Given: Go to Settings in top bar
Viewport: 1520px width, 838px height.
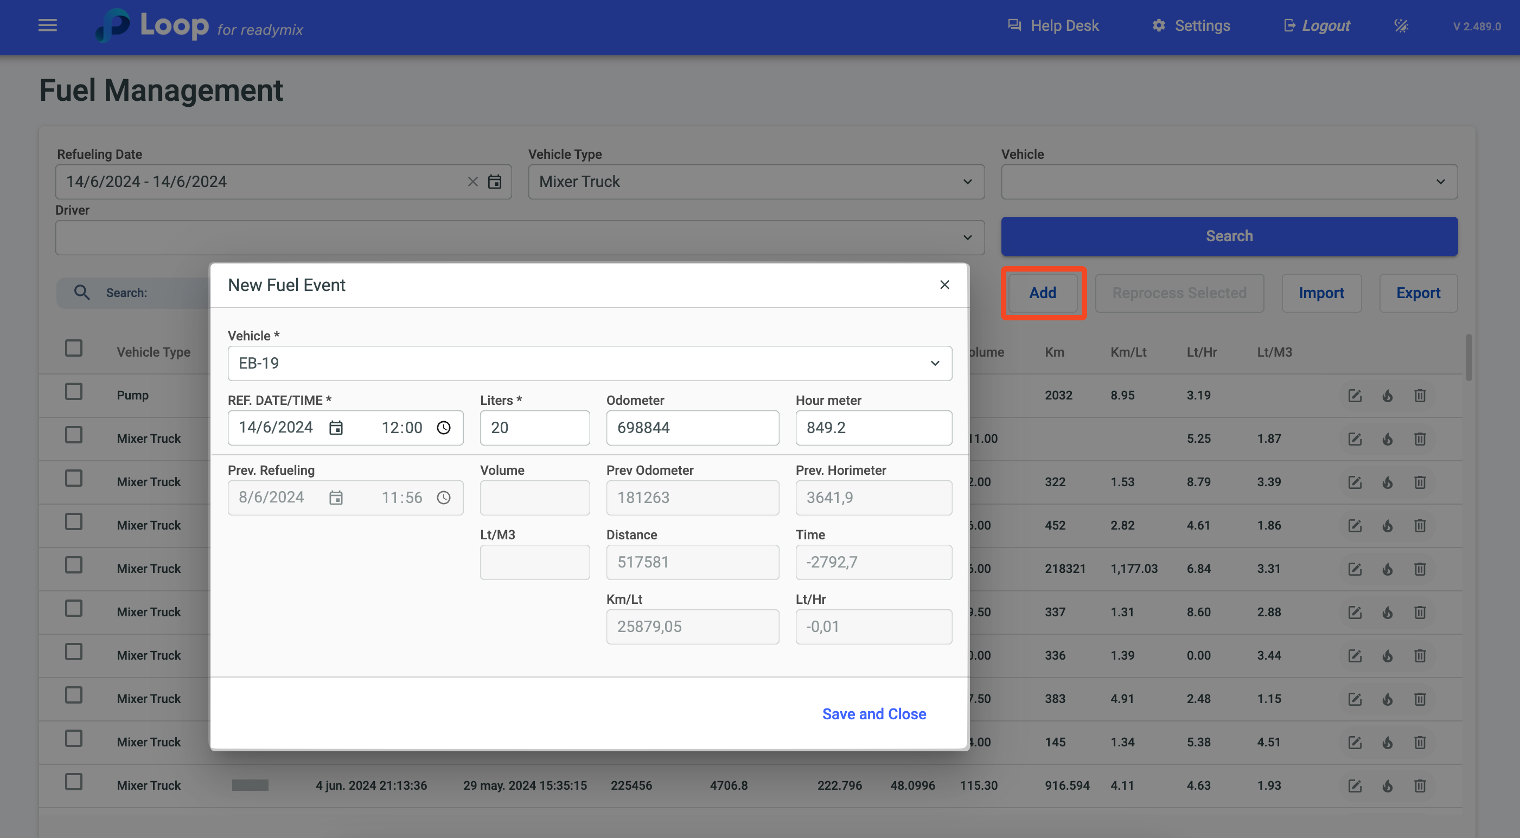Looking at the screenshot, I should [1191, 26].
